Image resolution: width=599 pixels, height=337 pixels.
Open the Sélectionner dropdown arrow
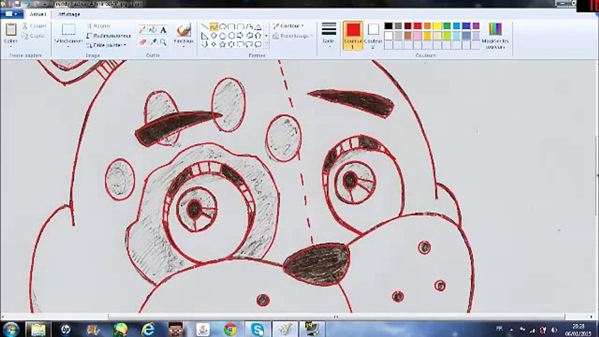click(x=68, y=47)
